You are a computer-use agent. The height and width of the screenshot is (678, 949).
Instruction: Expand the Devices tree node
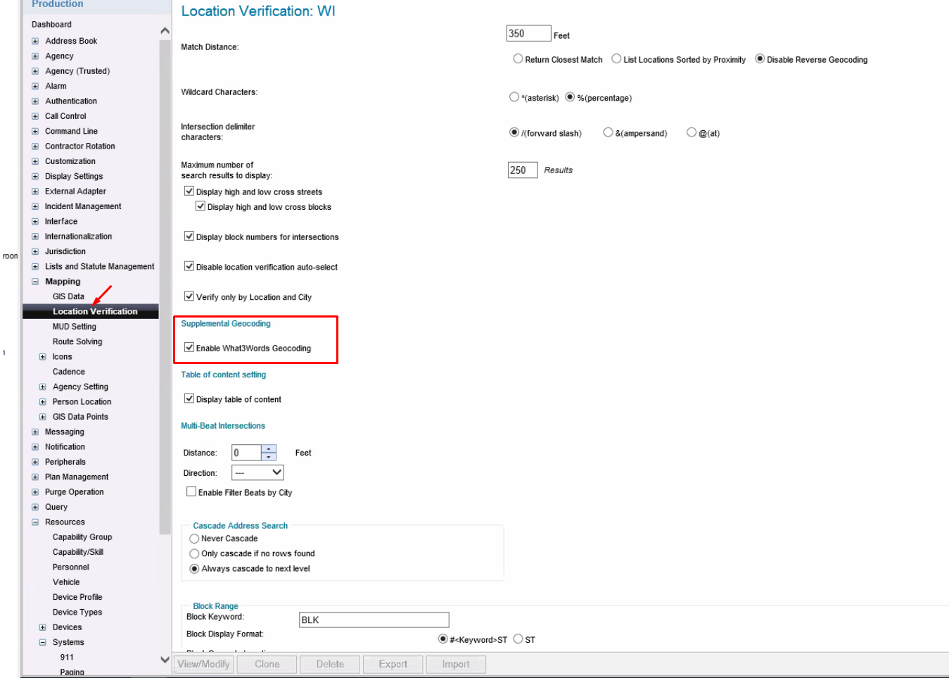coord(42,627)
